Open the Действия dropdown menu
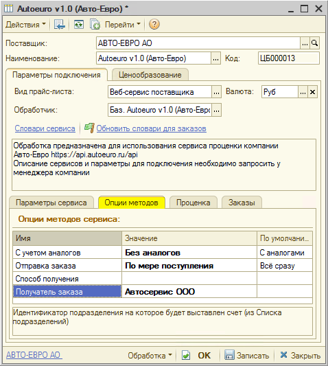The width and height of the screenshot is (328, 366). [x=25, y=25]
